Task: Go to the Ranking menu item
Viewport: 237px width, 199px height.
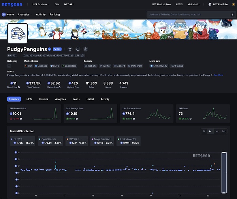Action: tap(55, 15)
